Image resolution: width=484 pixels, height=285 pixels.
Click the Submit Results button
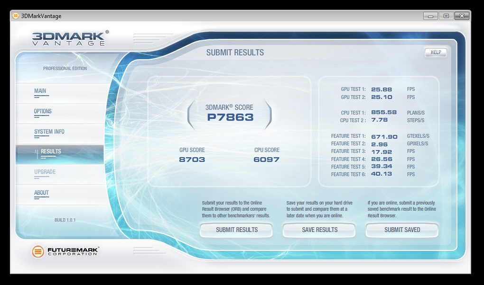click(236, 230)
